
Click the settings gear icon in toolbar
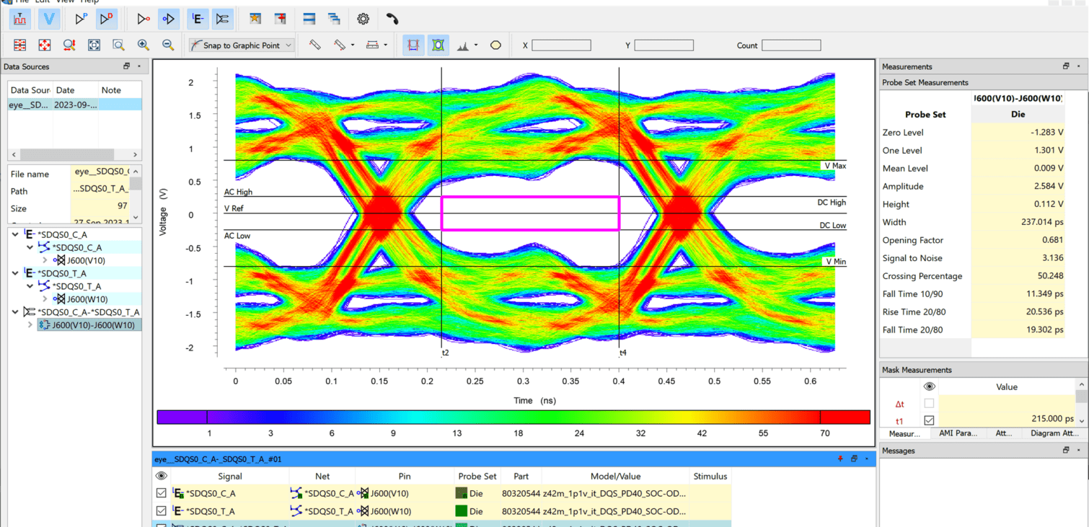363,19
